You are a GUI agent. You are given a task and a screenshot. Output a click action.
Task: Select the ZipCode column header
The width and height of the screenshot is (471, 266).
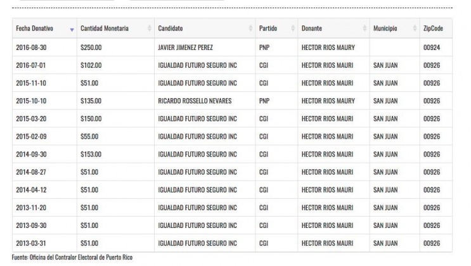click(x=436, y=28)
